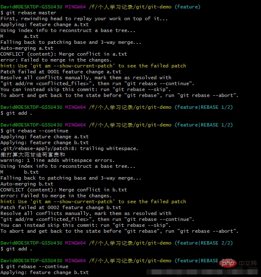The width and height of the screenshot is (261, 277).
Task: Click the 'Auto-merging b.txt' line
Action: (x=27, y=184)
